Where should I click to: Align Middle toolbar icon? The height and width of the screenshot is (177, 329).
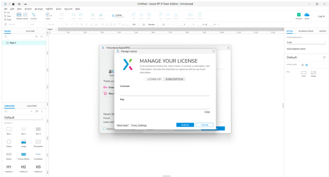[x=168, y=16]
